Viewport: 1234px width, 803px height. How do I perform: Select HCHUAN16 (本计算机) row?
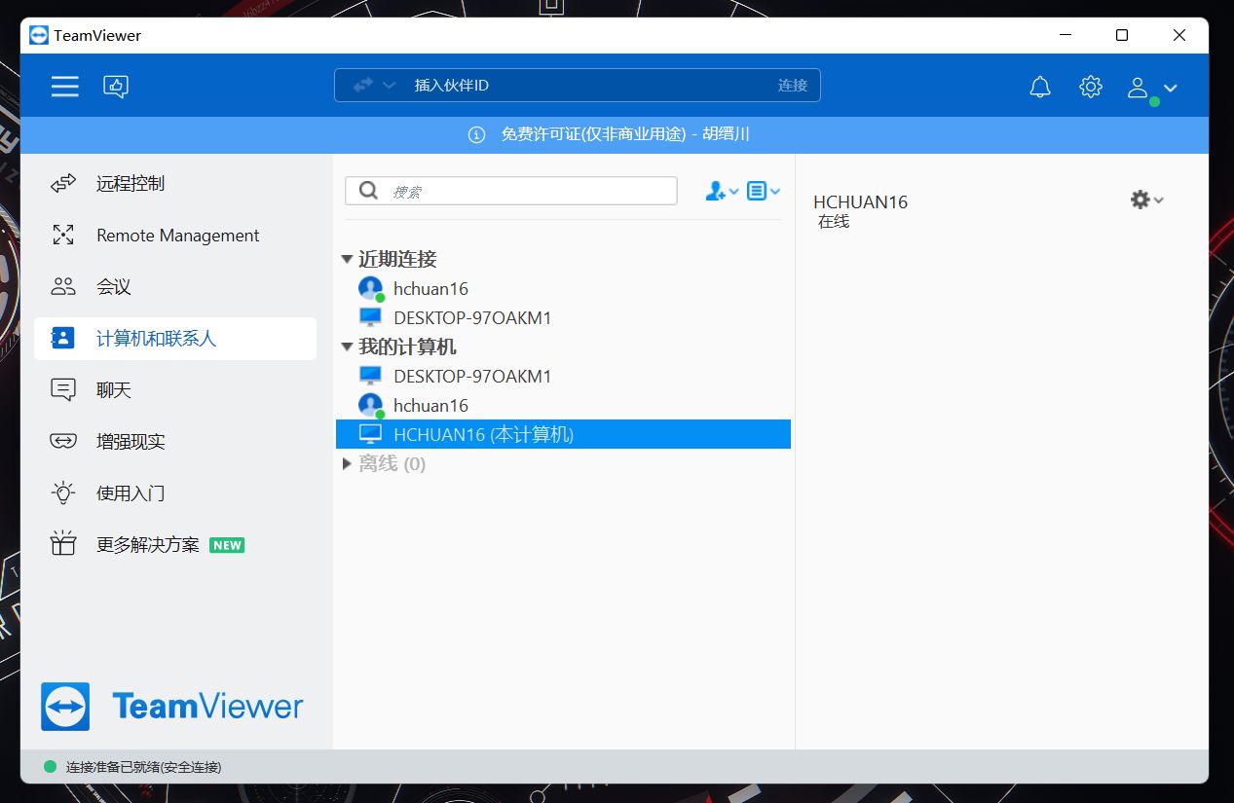point(563,434)
